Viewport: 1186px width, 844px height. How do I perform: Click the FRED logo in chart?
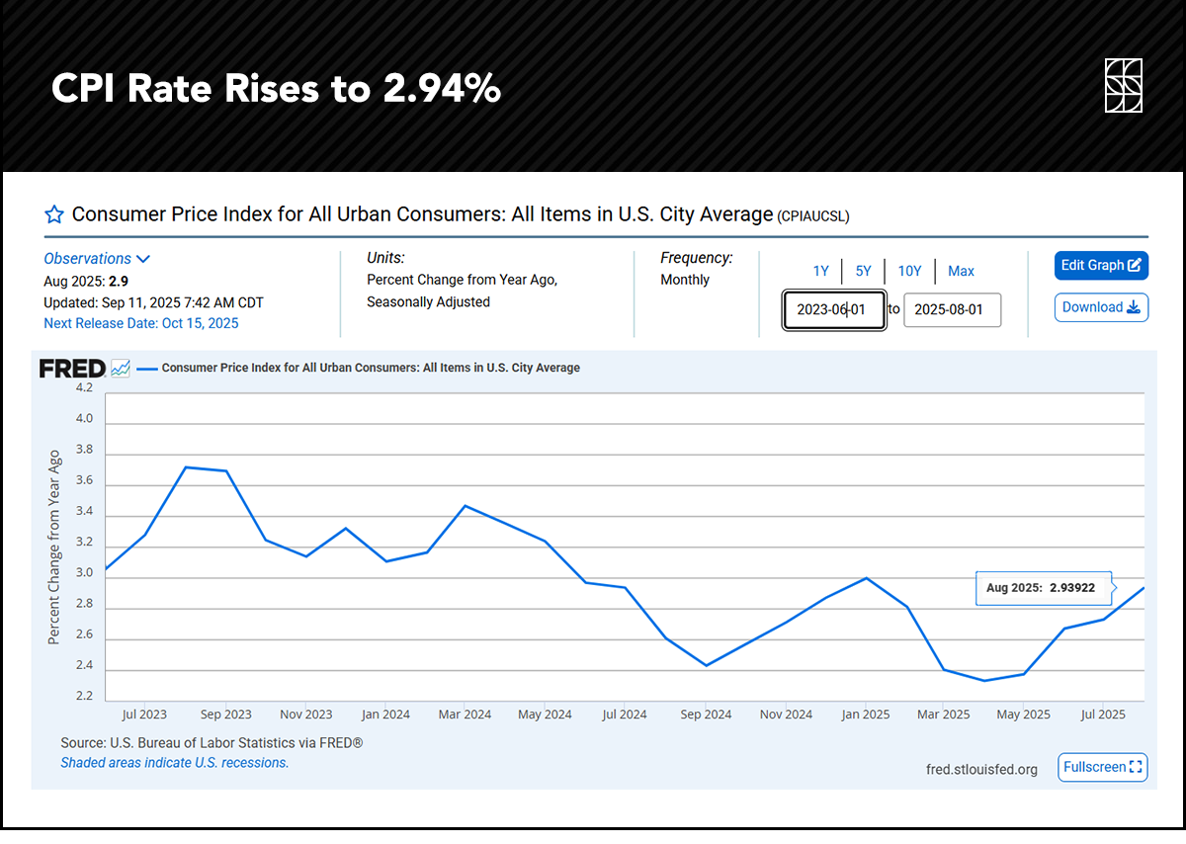72,369
